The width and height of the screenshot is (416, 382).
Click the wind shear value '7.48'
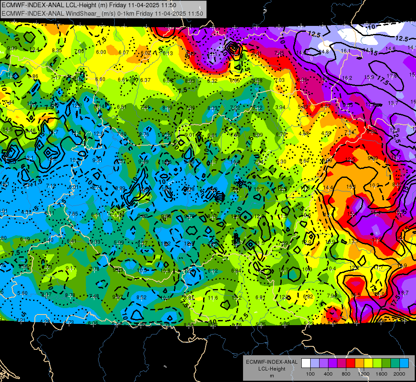(94, 296)
